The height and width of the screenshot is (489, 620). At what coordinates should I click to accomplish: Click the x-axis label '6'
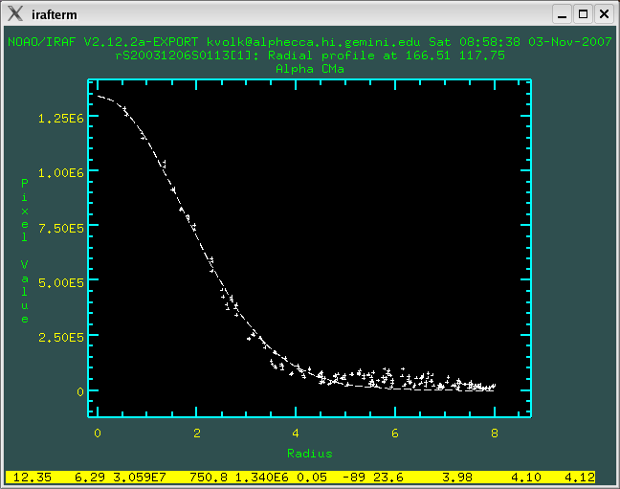[x=395, y=433]
